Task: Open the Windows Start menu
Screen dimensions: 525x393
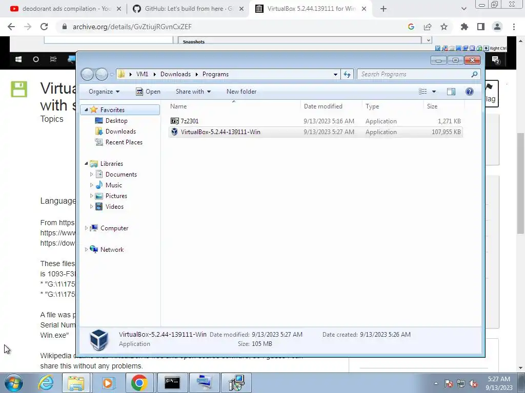Action: pyautogui.click(x=13, y=383)
